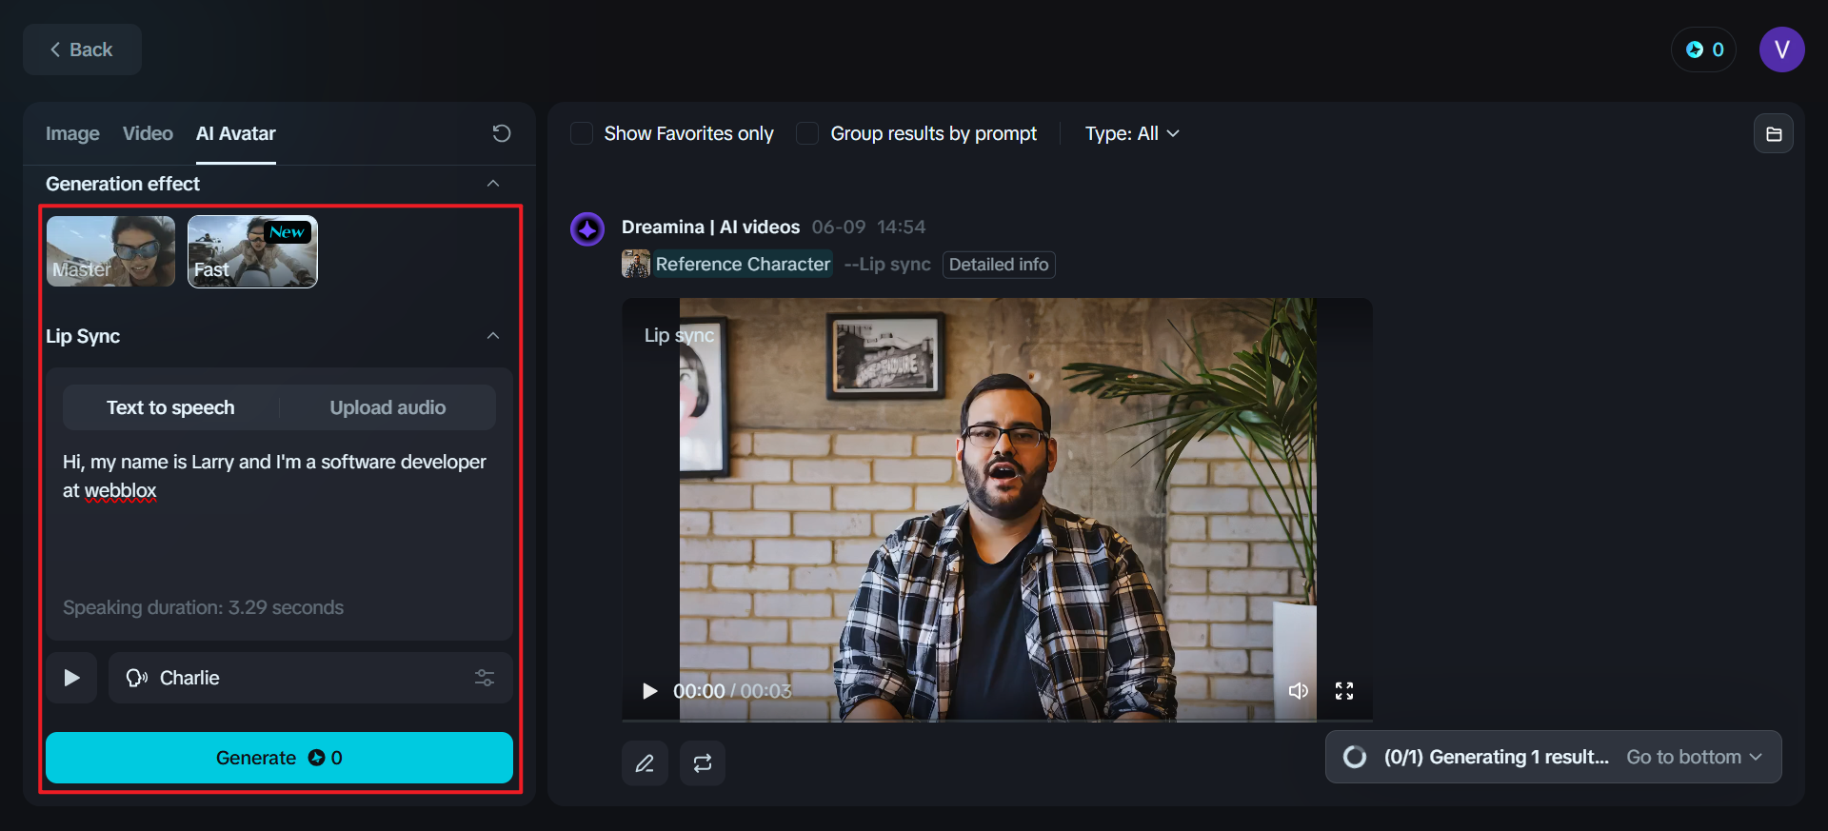Click the Reference Character thumbnail image
This screenshot has width=1828, height=831.
[636, 264]
